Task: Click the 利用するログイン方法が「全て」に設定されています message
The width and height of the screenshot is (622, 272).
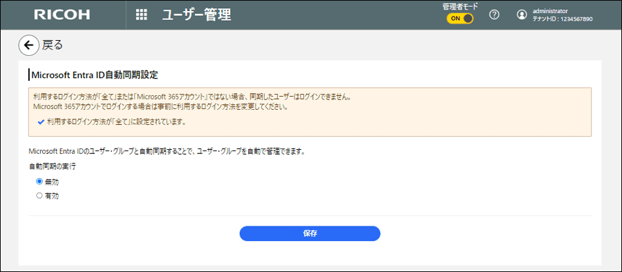Action: pos(116,122)
